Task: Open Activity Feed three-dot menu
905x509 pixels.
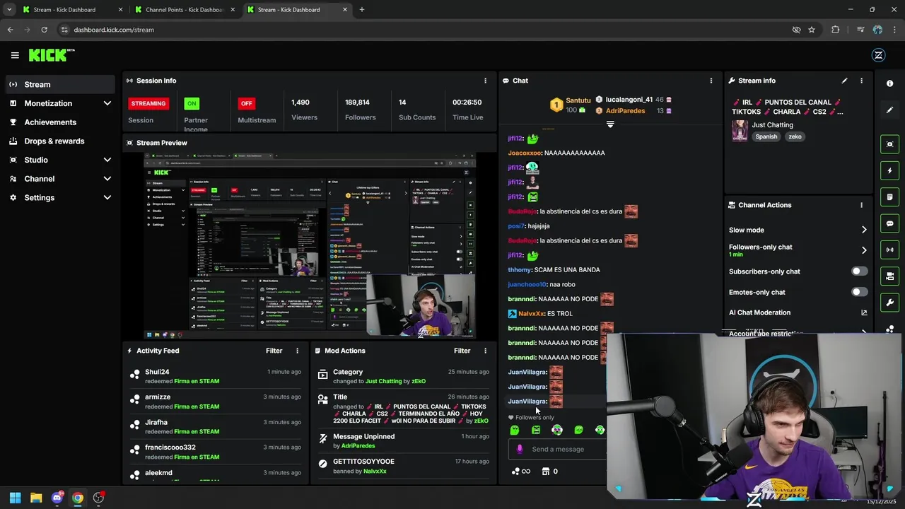Action: [297, 351]
